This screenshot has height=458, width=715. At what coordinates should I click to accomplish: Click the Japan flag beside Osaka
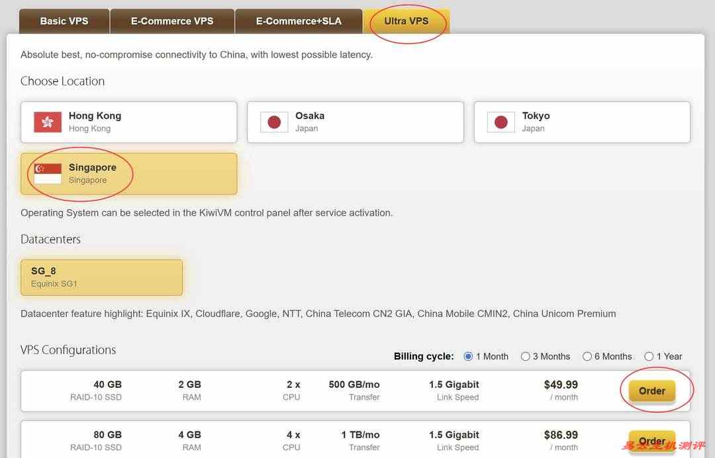(274, 122)
